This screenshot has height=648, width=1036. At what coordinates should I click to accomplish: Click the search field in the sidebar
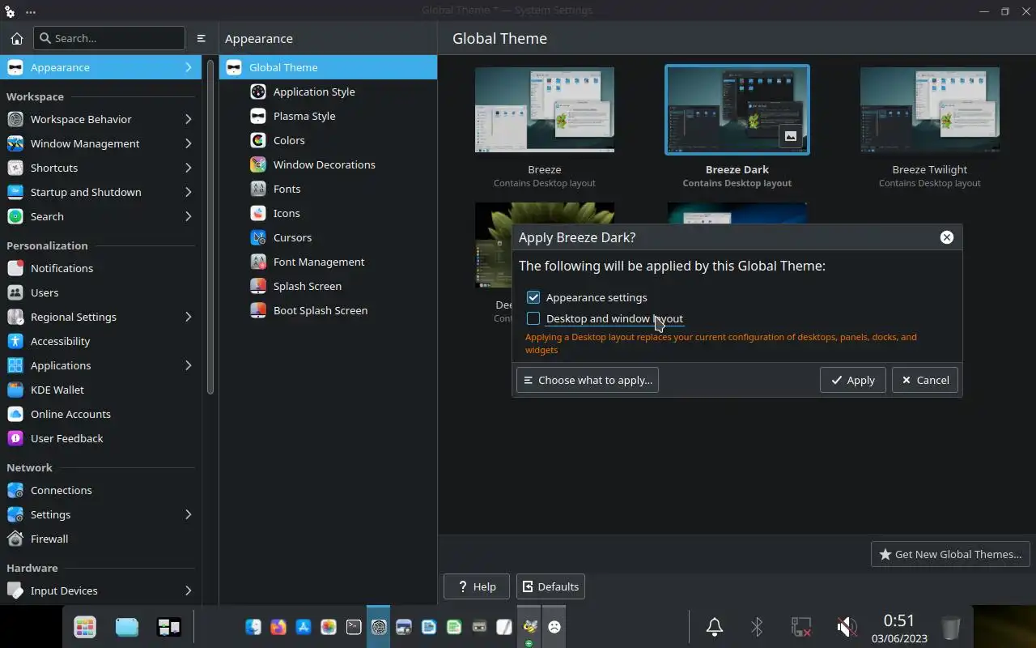(109, 38)
